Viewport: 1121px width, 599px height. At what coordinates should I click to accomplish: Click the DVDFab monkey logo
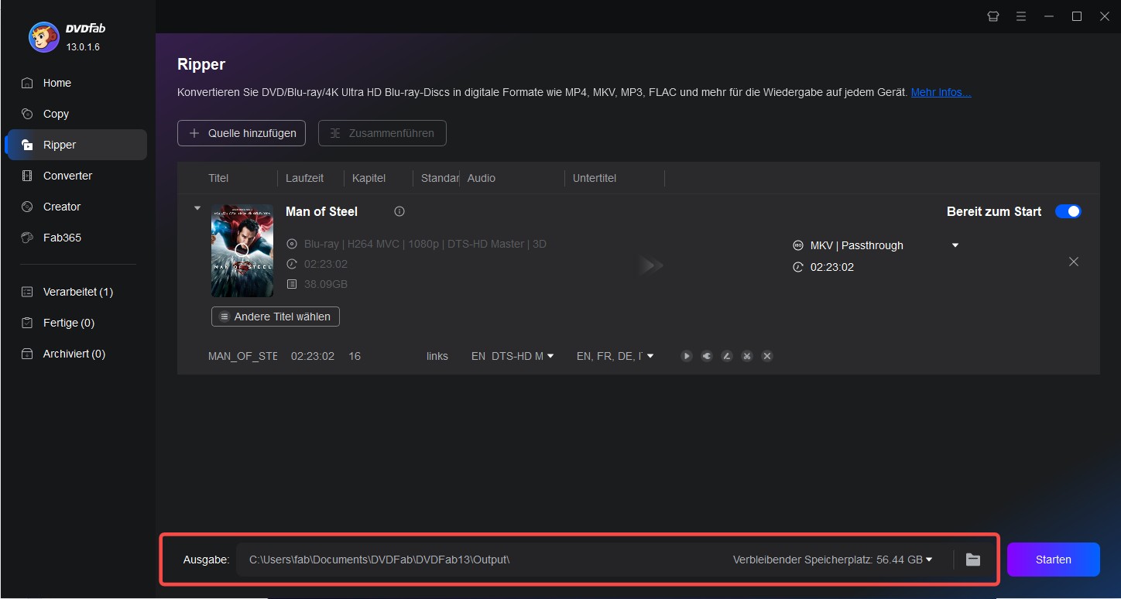click(x=43, y=36)
